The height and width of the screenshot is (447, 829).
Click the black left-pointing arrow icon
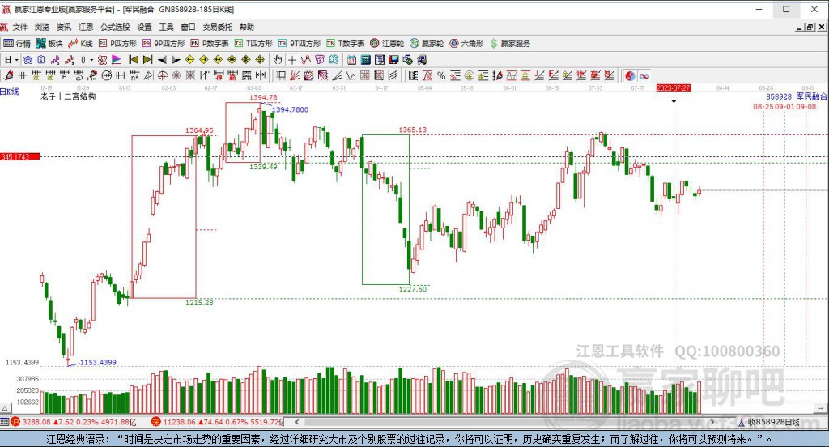tap(162, 60)
